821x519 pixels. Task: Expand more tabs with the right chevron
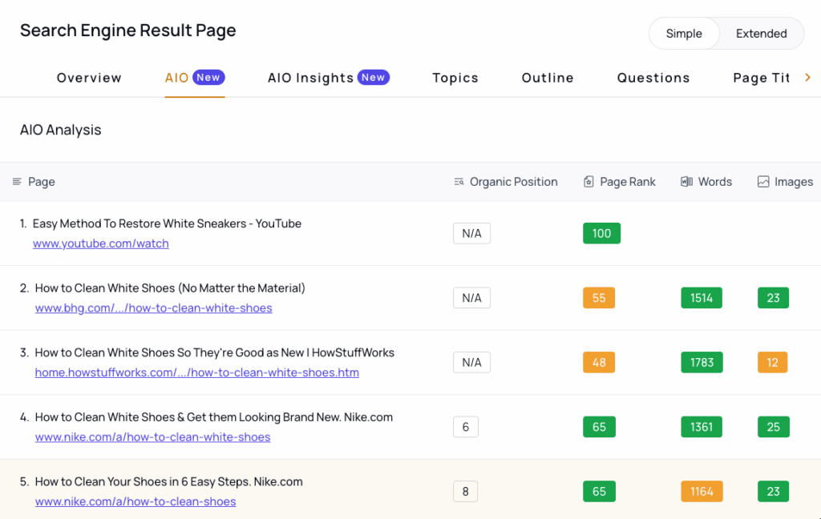(808, 78)
